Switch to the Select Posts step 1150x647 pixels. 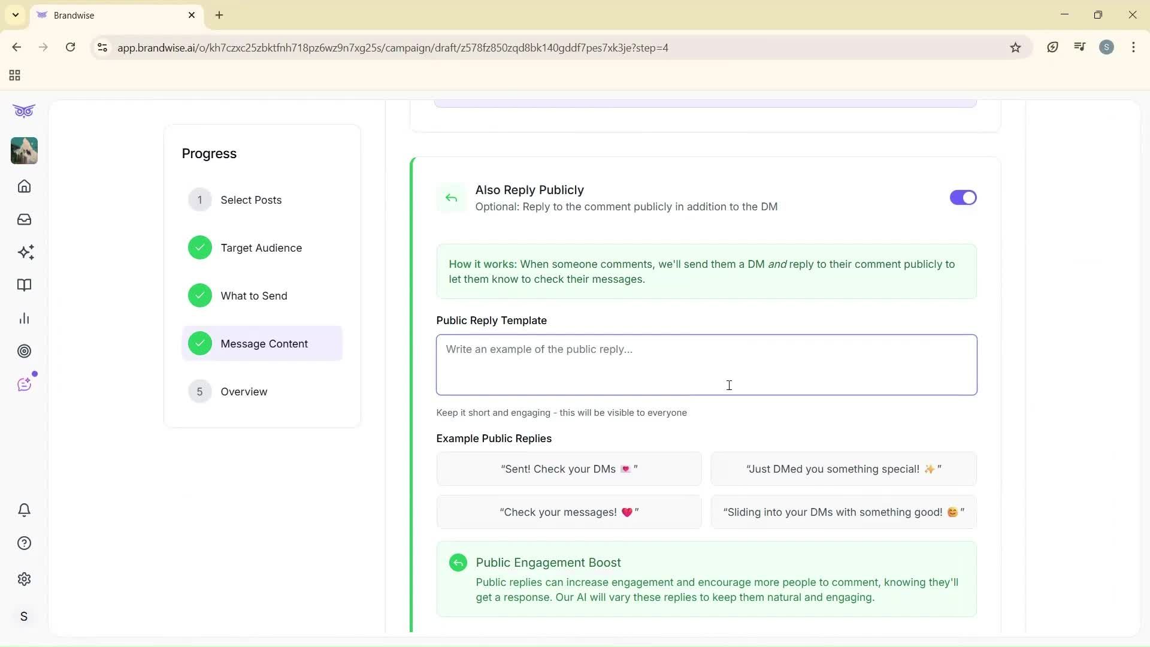pyautogui.click(x=252, y=200)
